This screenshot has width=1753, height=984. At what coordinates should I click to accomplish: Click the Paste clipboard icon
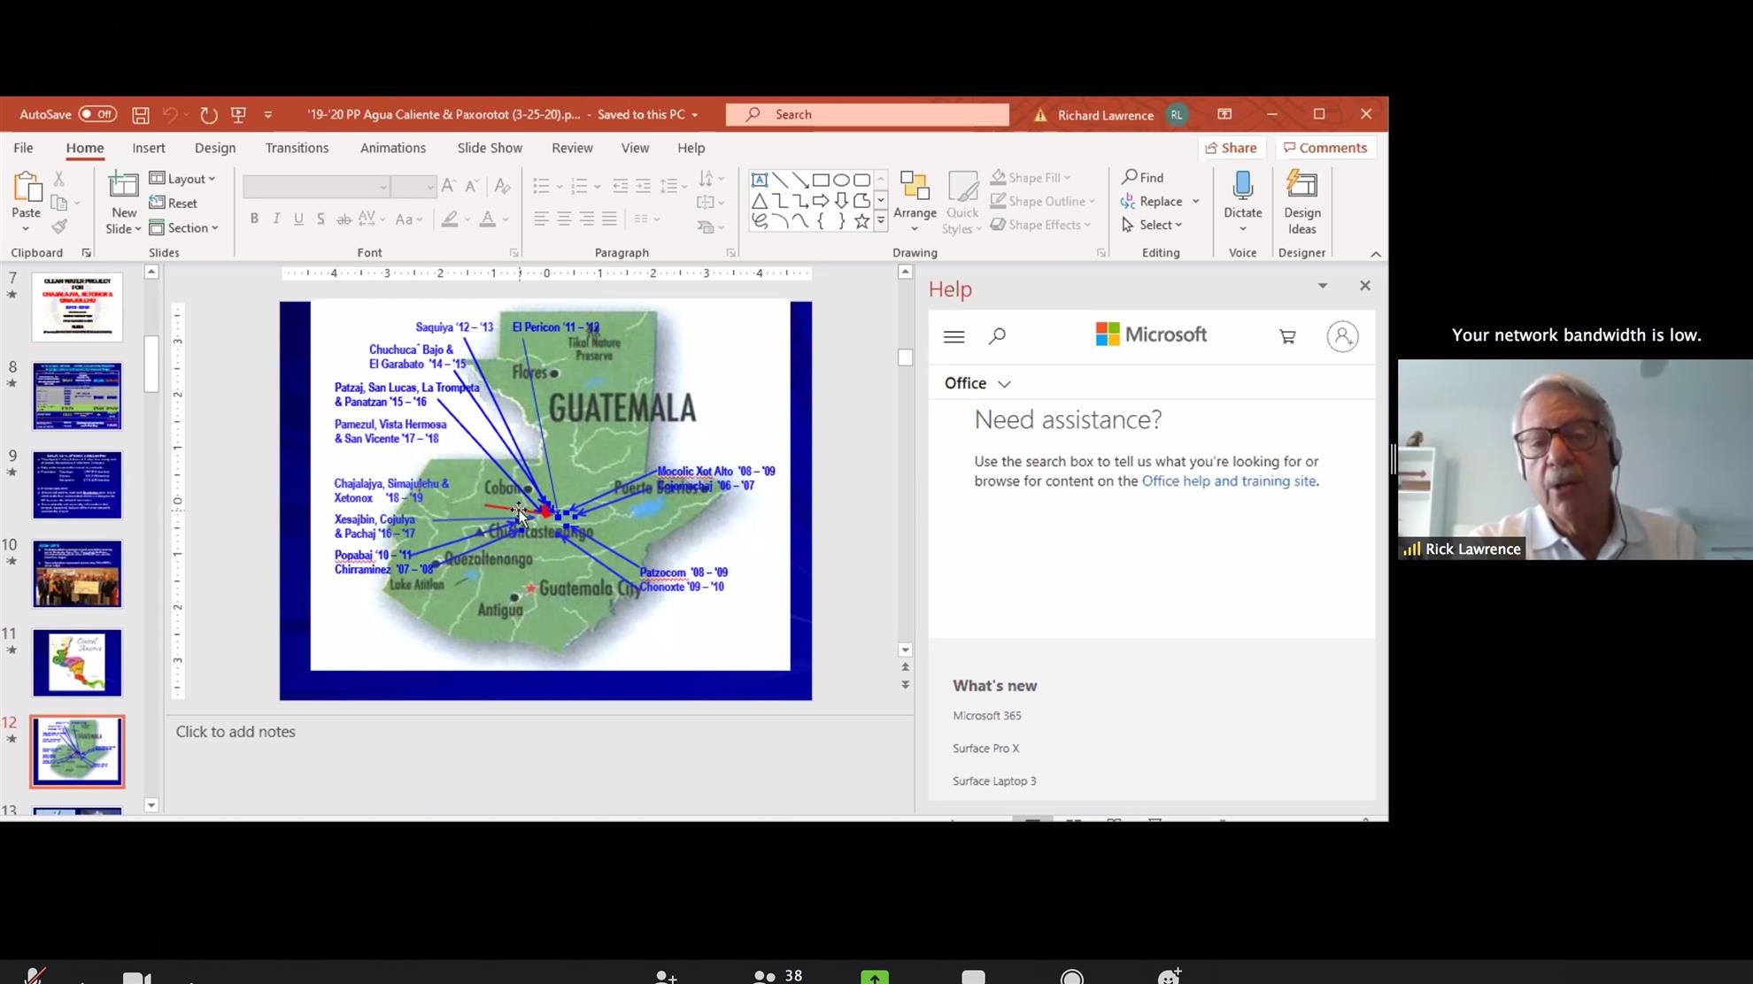[x=27, y=188]
